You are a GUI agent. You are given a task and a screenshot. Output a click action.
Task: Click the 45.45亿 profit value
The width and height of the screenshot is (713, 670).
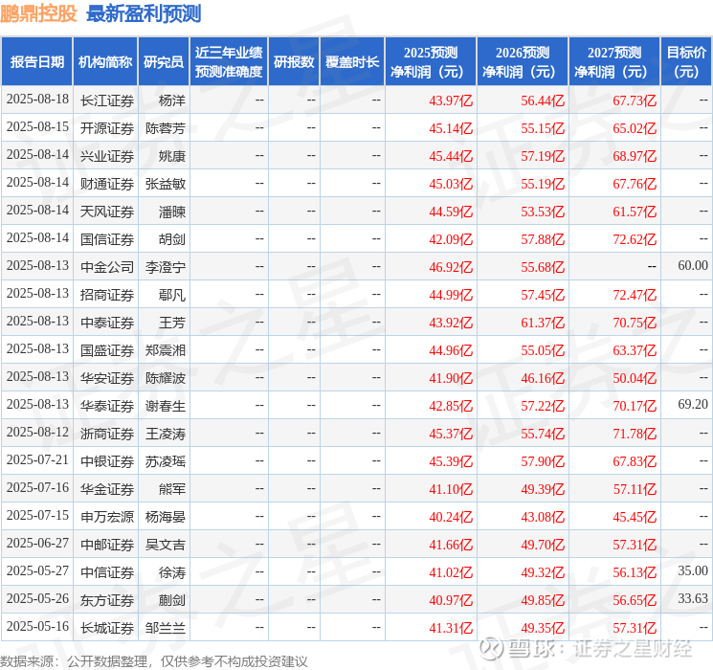click(x=635, y=517)
